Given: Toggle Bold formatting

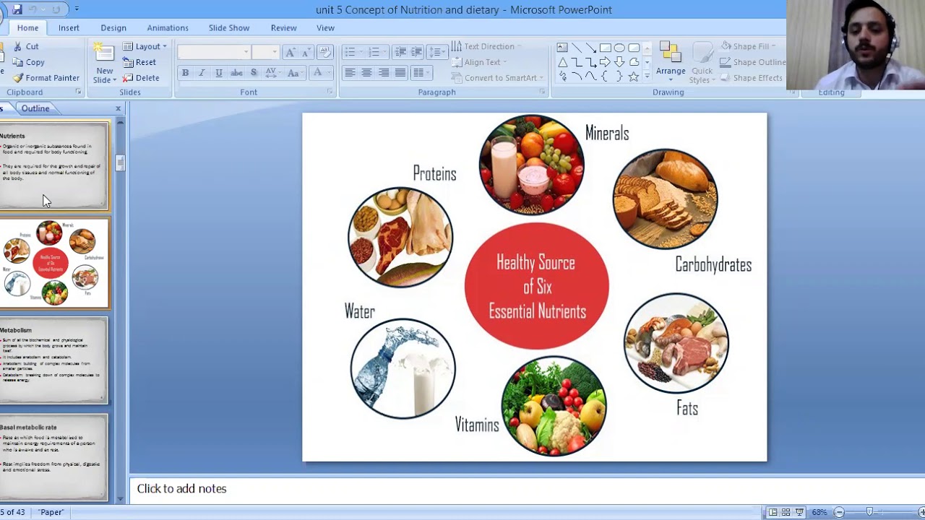Looking at the screenshot, I should click(185, 73).
